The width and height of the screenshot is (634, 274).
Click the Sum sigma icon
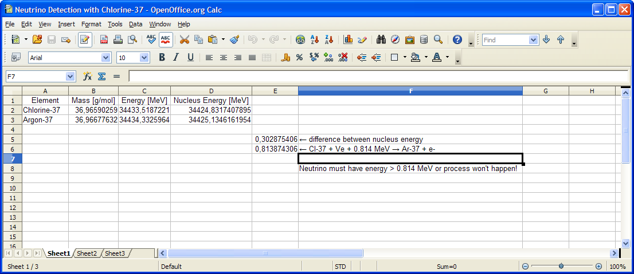pos(101,76)
